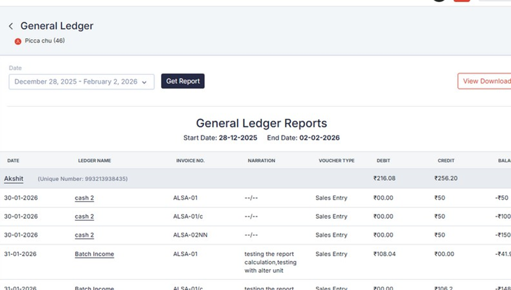Screen dimensions: 511x290
Task: Click the VOUCHER TYPE column header
Action: coord(336,161)
